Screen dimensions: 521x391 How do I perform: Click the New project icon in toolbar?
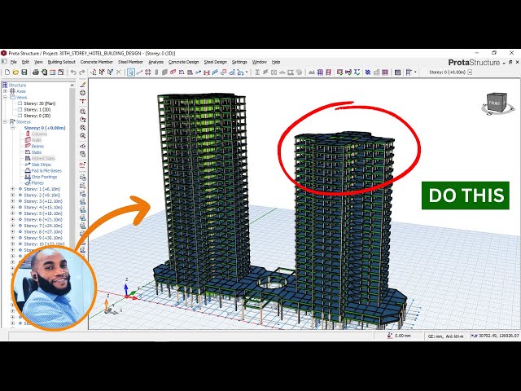point(7,72)
